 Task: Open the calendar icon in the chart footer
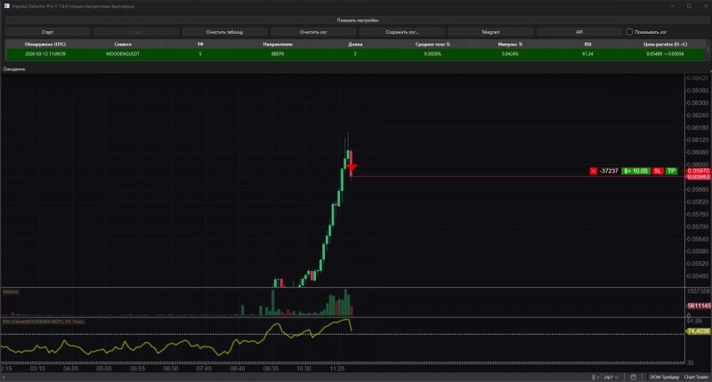click(633, 377)
